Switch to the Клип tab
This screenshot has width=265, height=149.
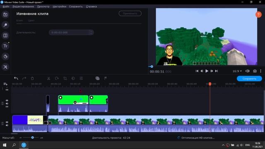[19, 20]
